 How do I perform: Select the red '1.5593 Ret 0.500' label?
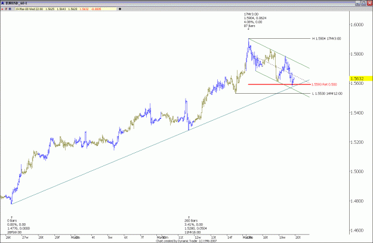tap(324, 85)
